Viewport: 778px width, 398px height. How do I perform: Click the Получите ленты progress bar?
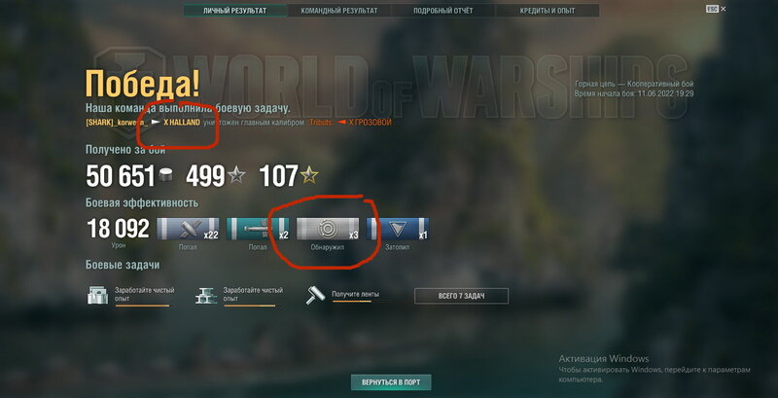click(361, 302)
